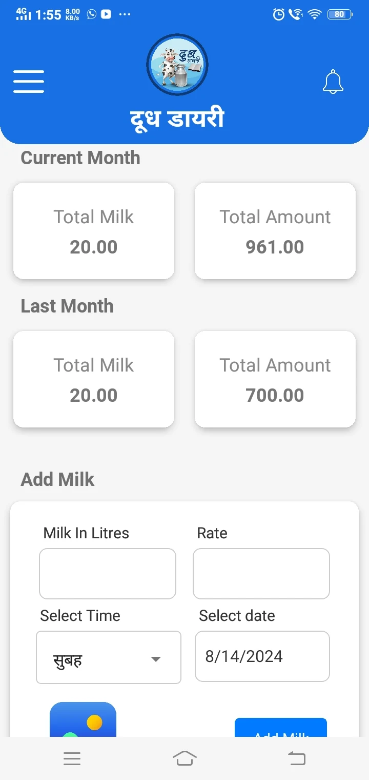Tap the notification bell icon

pos(333,82)
